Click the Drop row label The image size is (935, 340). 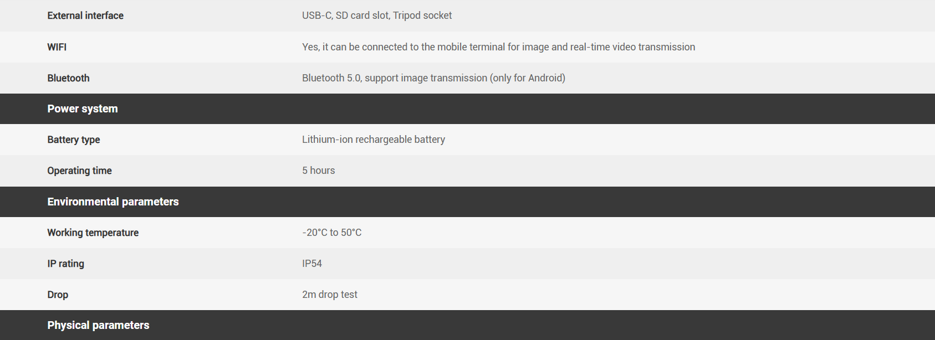(x=58, y=295)
